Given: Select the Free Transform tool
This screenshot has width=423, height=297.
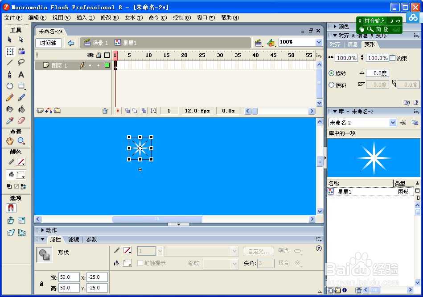Looking at the screenshot, I should point(10,51).
